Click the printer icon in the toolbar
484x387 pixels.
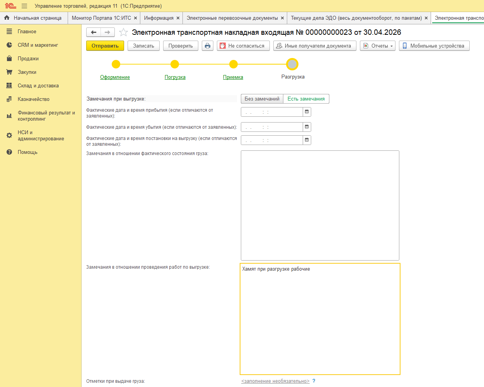click(x=208, y=46)
